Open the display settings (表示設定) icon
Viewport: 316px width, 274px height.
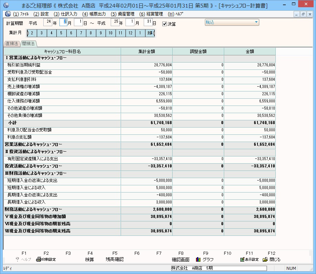[x=242, y=260]
